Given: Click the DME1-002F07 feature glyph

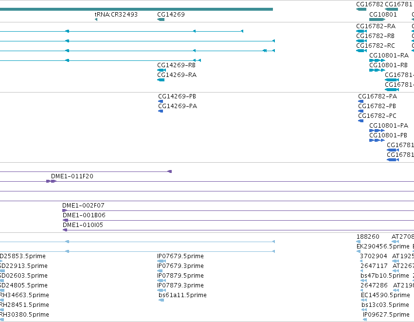Looking at the screenshot, I should click(65, 210).
